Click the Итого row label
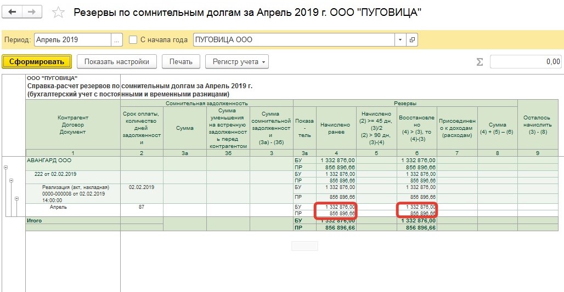Screen dimensions: 564x292 tap(35, 220)
